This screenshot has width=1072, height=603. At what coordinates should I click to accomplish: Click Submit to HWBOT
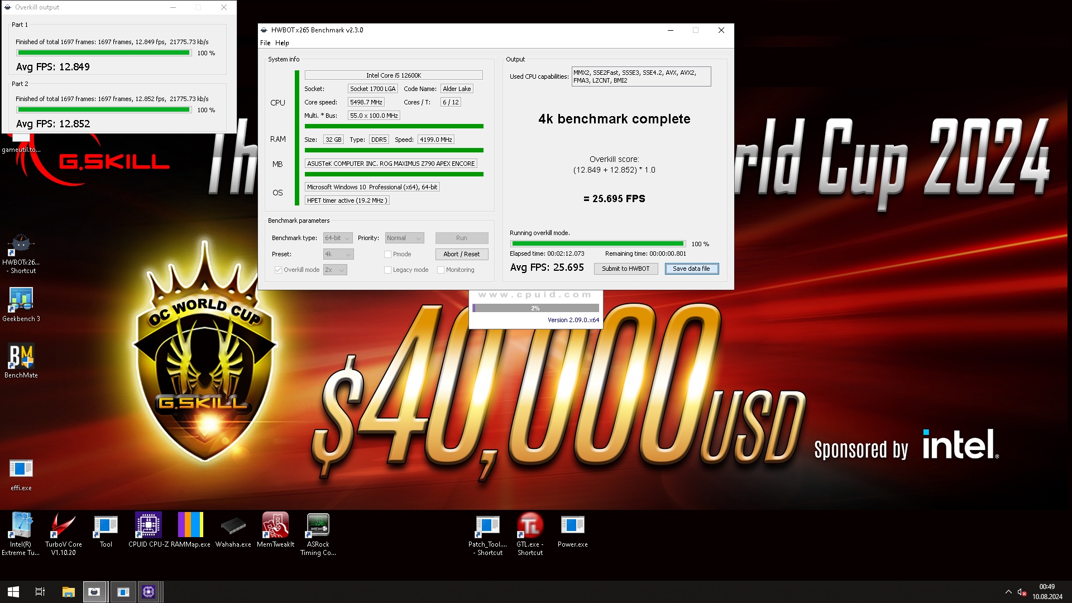coord(626,269)
